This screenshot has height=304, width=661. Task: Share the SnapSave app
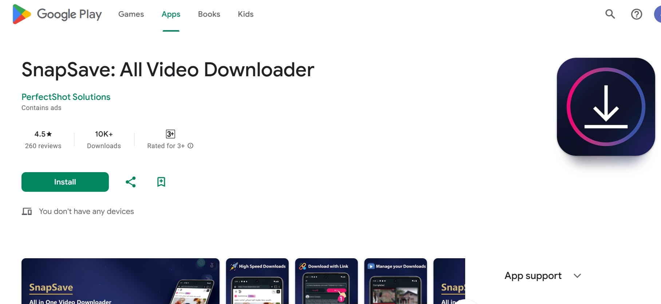(x=131, y=182)
